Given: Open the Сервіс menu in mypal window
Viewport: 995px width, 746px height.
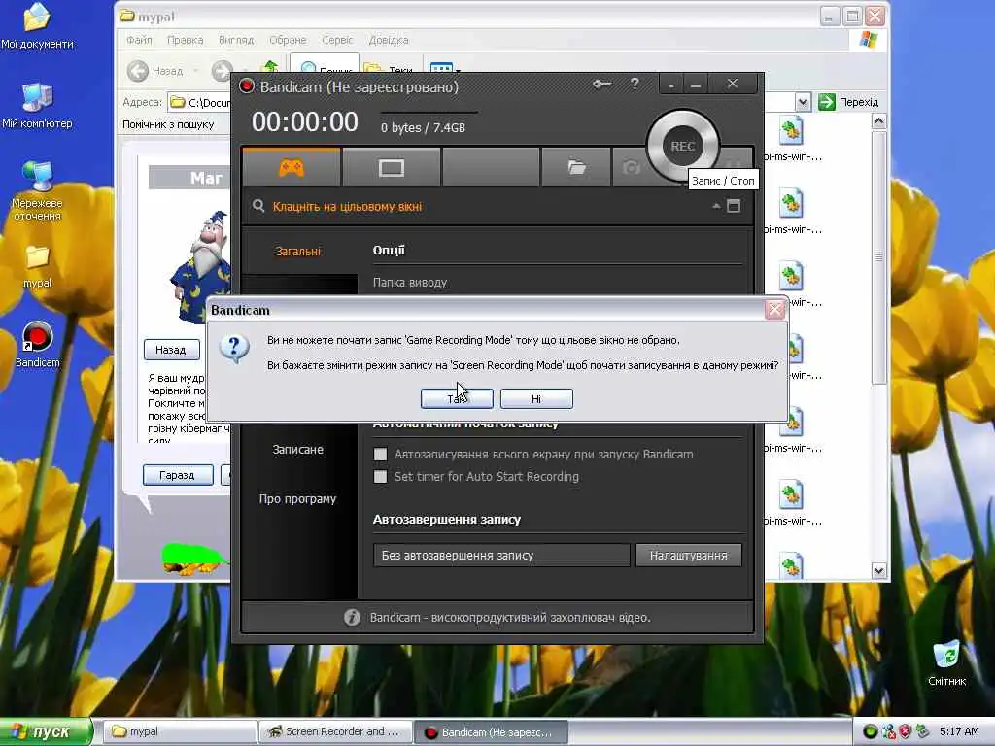Looking at the screenshot, I should pyautogui.click(x=337, y=40).
